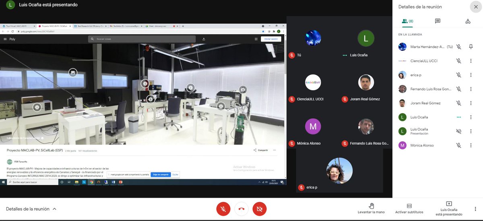483x221 pixels.
Task: Open the Google apps grid in Poly
Action: [256, 39]
